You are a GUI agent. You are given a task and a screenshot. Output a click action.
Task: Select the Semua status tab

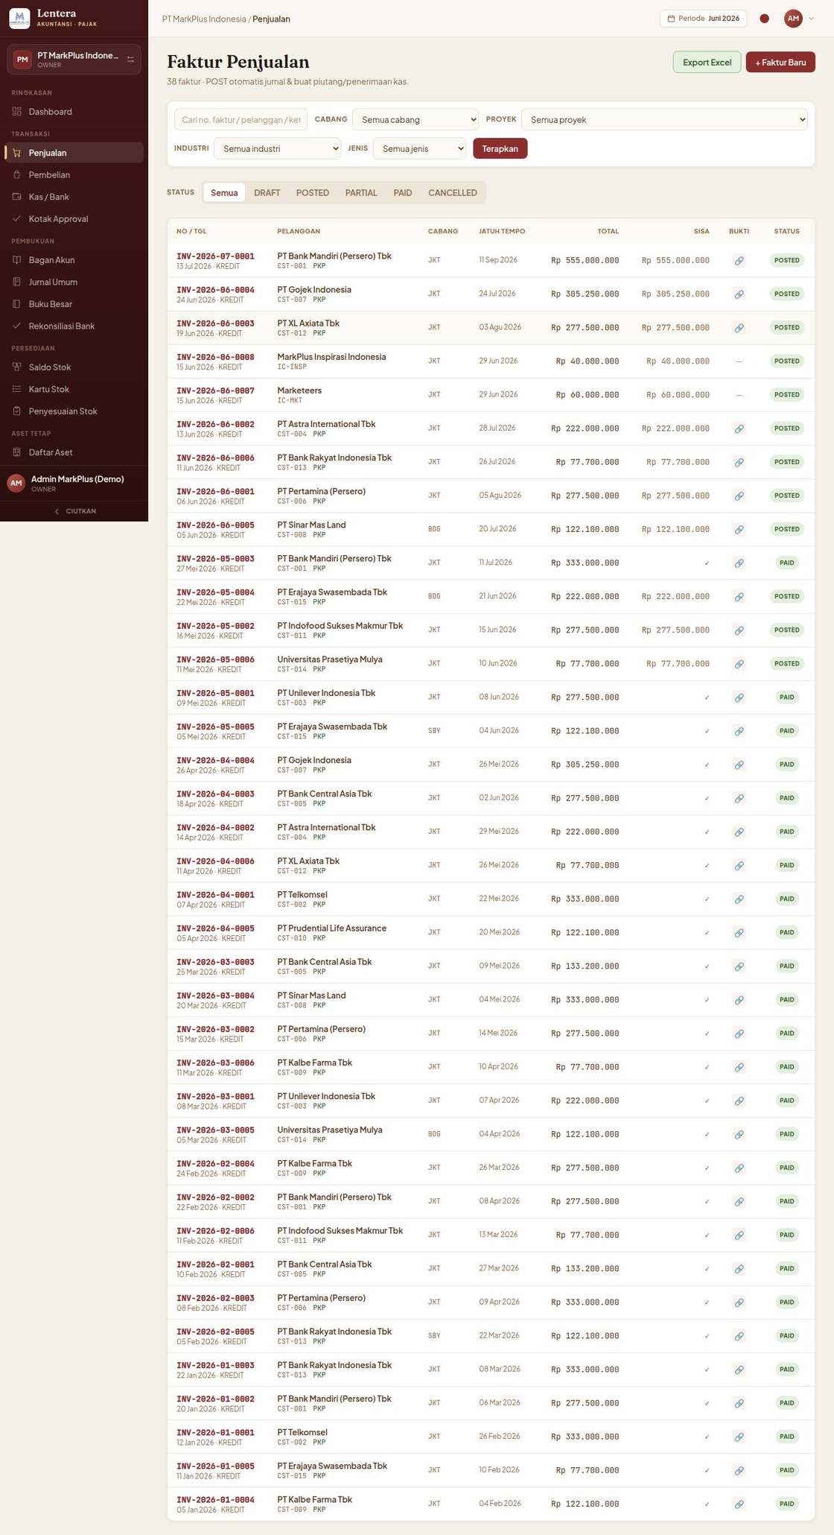tap(224, 192)
